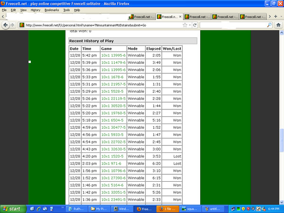
Task: Switch to the squa... taskbar window
Action: (190, 209)
